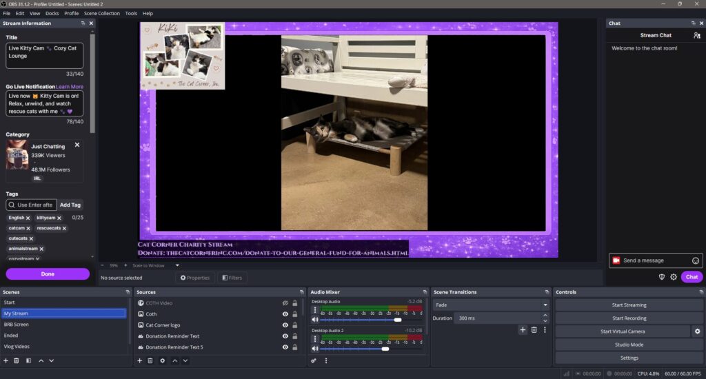Expand the Scale to Window zoom dropdown
This screenshot has height=379, width=706.
[x=177, y=265]
